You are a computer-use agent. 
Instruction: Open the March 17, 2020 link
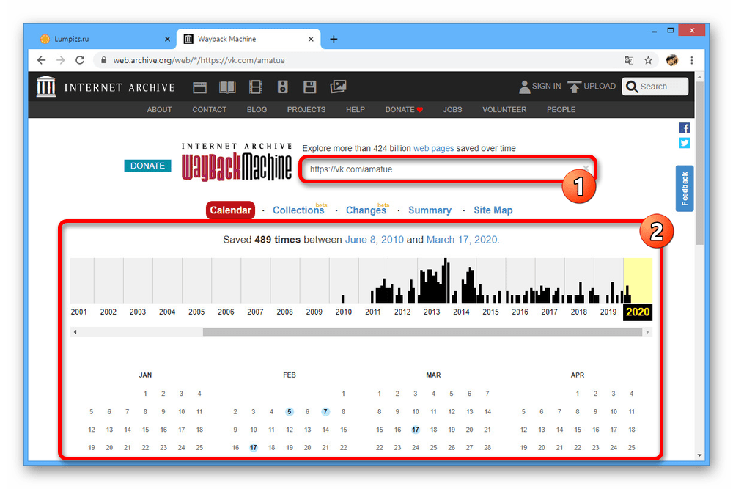click(x=461, y=240)
